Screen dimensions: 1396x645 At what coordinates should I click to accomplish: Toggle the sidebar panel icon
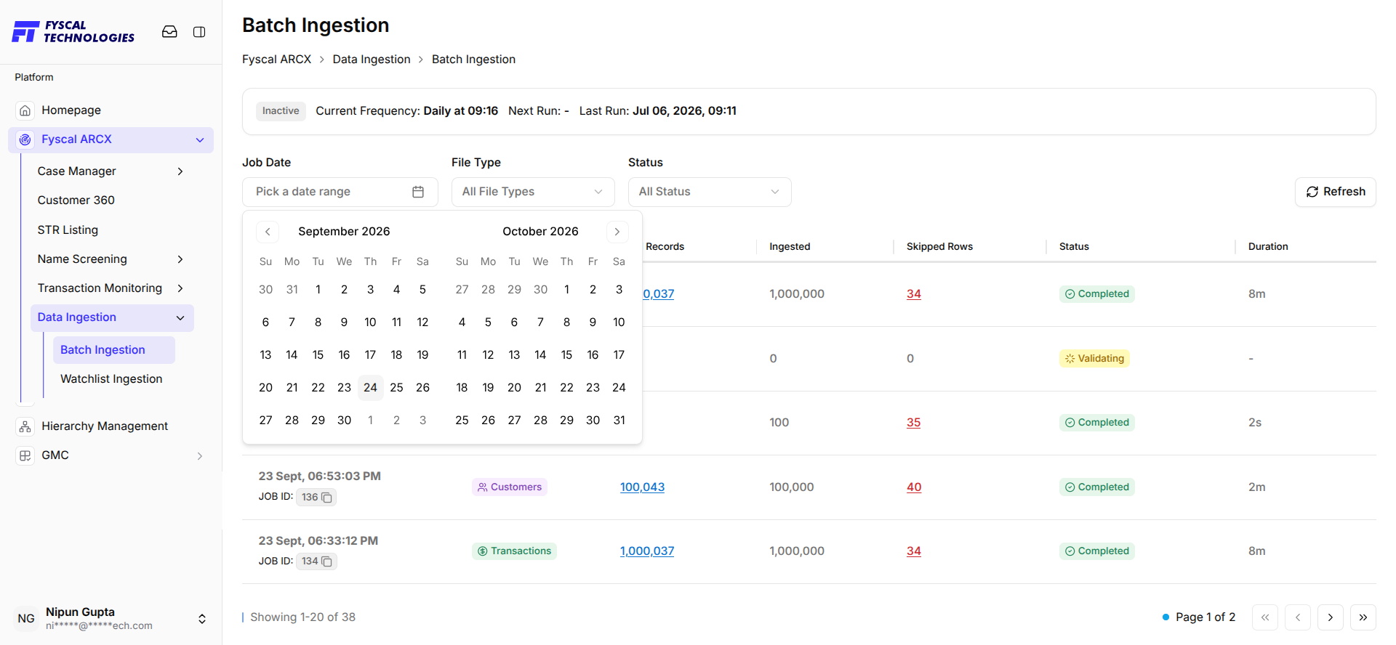[x=199, y=32]
